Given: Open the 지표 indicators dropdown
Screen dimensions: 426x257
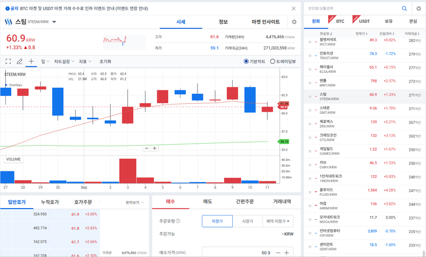Looking at the screenshot, I should click(x=85, y=62).
